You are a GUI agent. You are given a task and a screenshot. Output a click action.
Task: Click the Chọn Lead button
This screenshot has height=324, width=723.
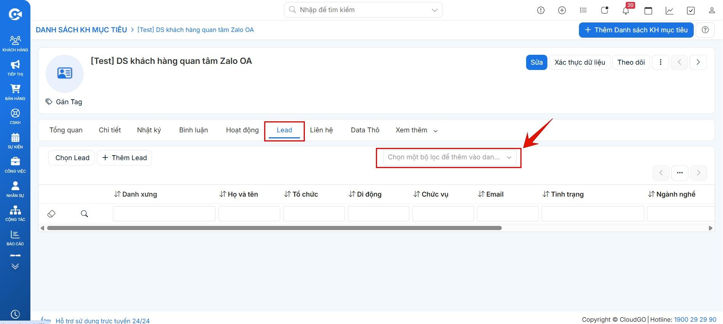click(72, 158)
